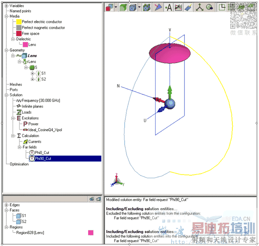Click the green solid cube display icon
Screen dimensions: 259x246
[123, 8]
